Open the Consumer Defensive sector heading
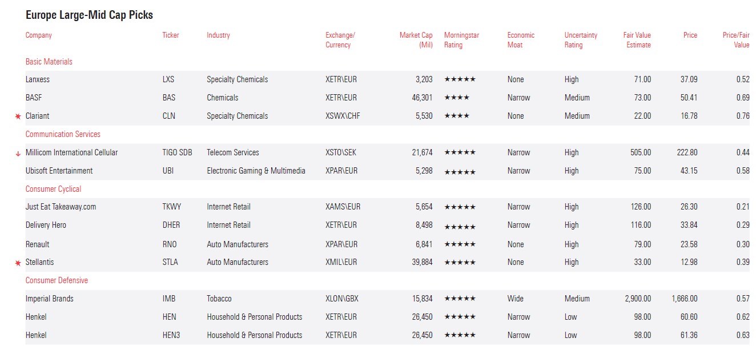The image size is (756, 346). point(57,280)
